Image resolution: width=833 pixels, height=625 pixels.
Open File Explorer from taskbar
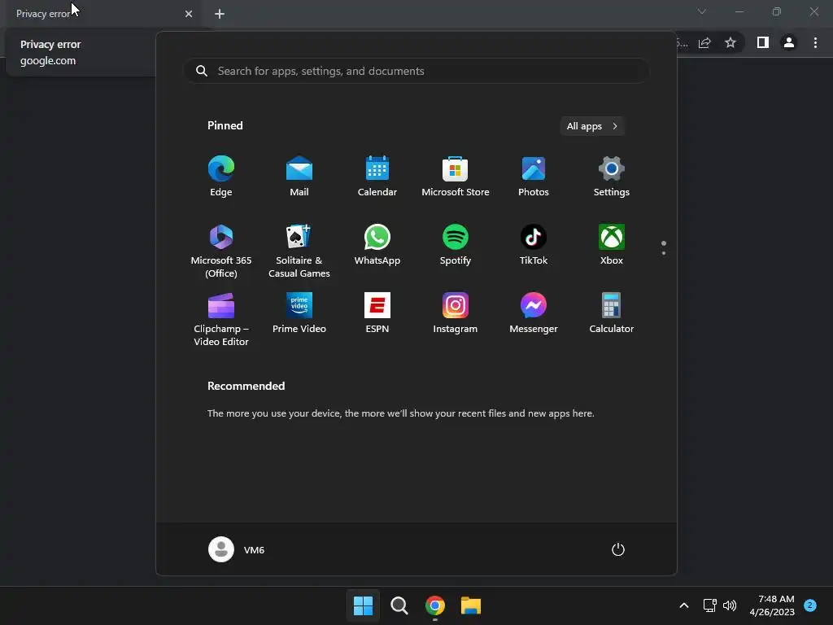tap(471, 605)
